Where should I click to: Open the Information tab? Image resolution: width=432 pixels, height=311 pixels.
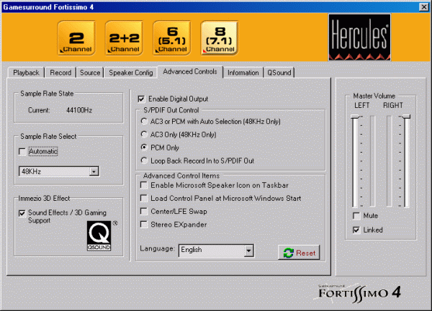pyautogui.click(x=243, y=73)
